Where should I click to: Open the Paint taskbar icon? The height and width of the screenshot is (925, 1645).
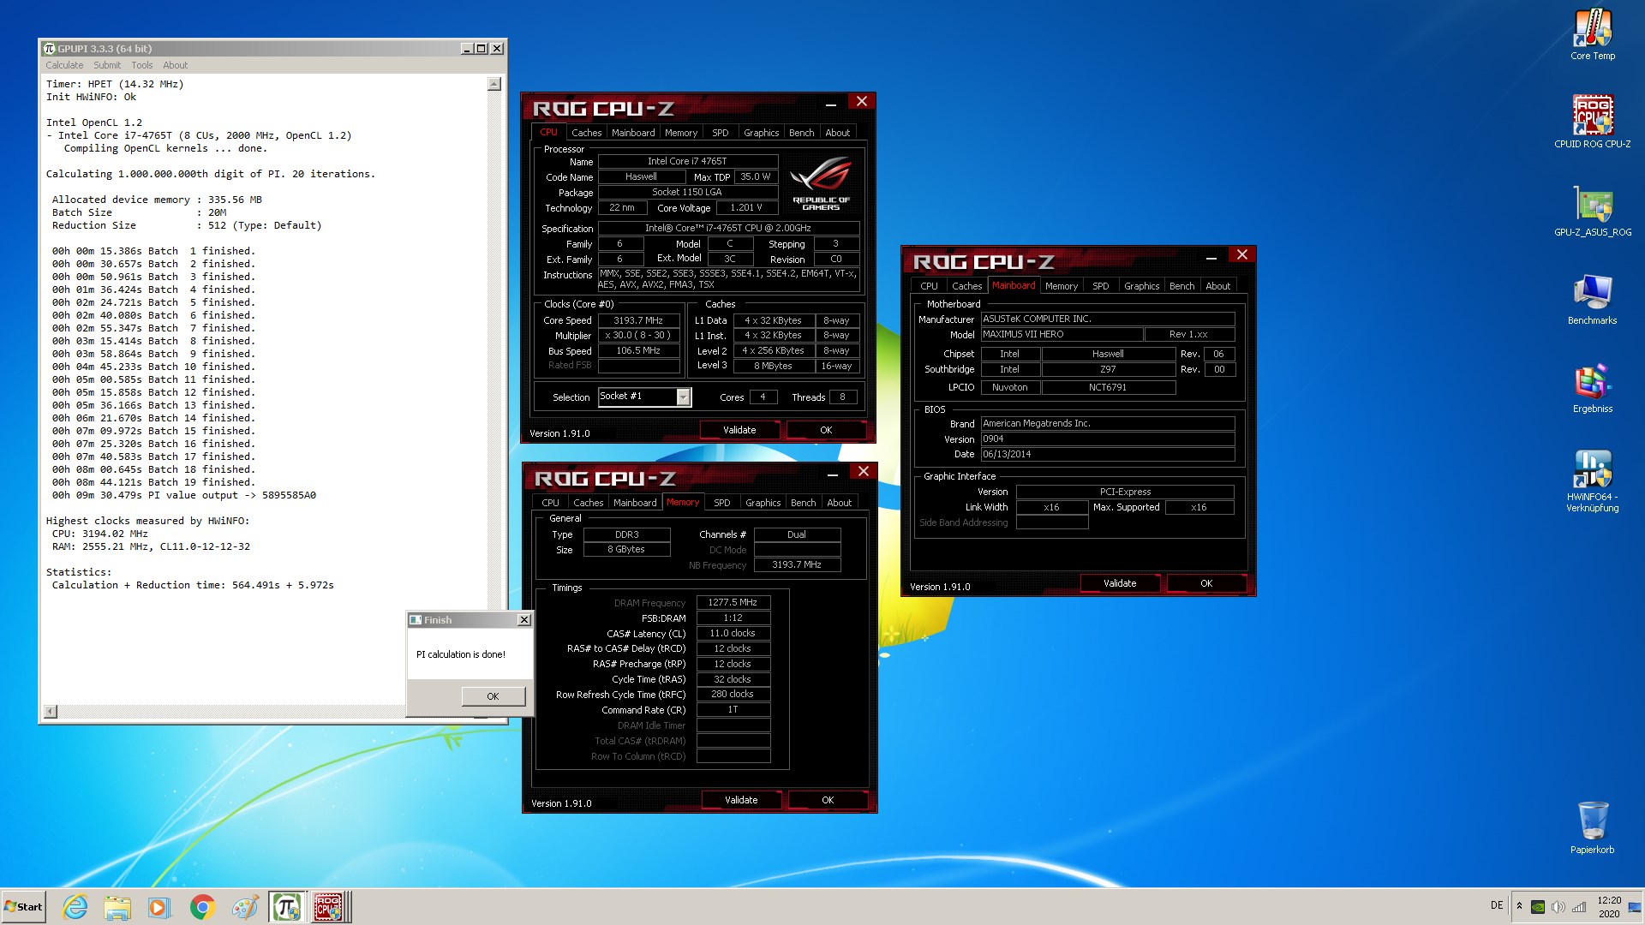coord(245,907)
